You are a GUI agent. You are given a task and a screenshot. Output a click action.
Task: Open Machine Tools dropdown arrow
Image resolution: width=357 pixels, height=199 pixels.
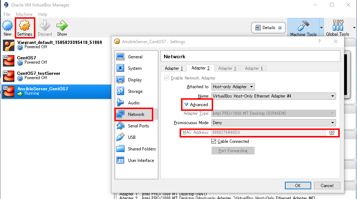point(322,28)
